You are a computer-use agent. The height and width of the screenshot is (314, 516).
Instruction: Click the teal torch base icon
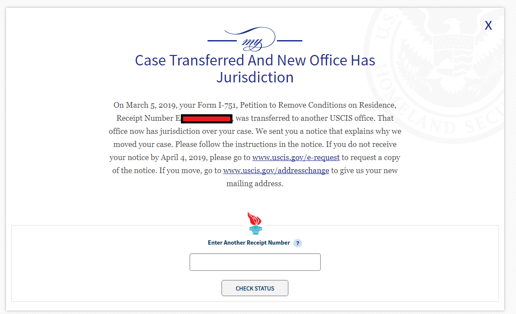pyautogui.click(x=255, y=229)
